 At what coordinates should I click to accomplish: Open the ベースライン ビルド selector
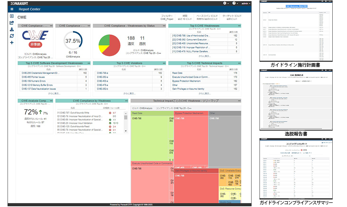[207, 17]
